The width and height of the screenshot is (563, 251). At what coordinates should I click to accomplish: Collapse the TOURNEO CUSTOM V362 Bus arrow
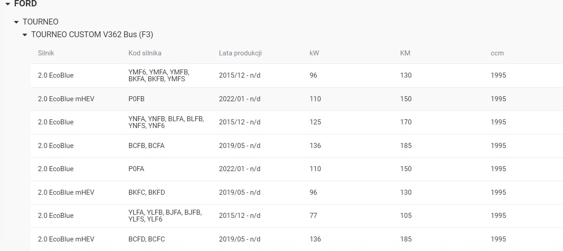tap(25, 35)
